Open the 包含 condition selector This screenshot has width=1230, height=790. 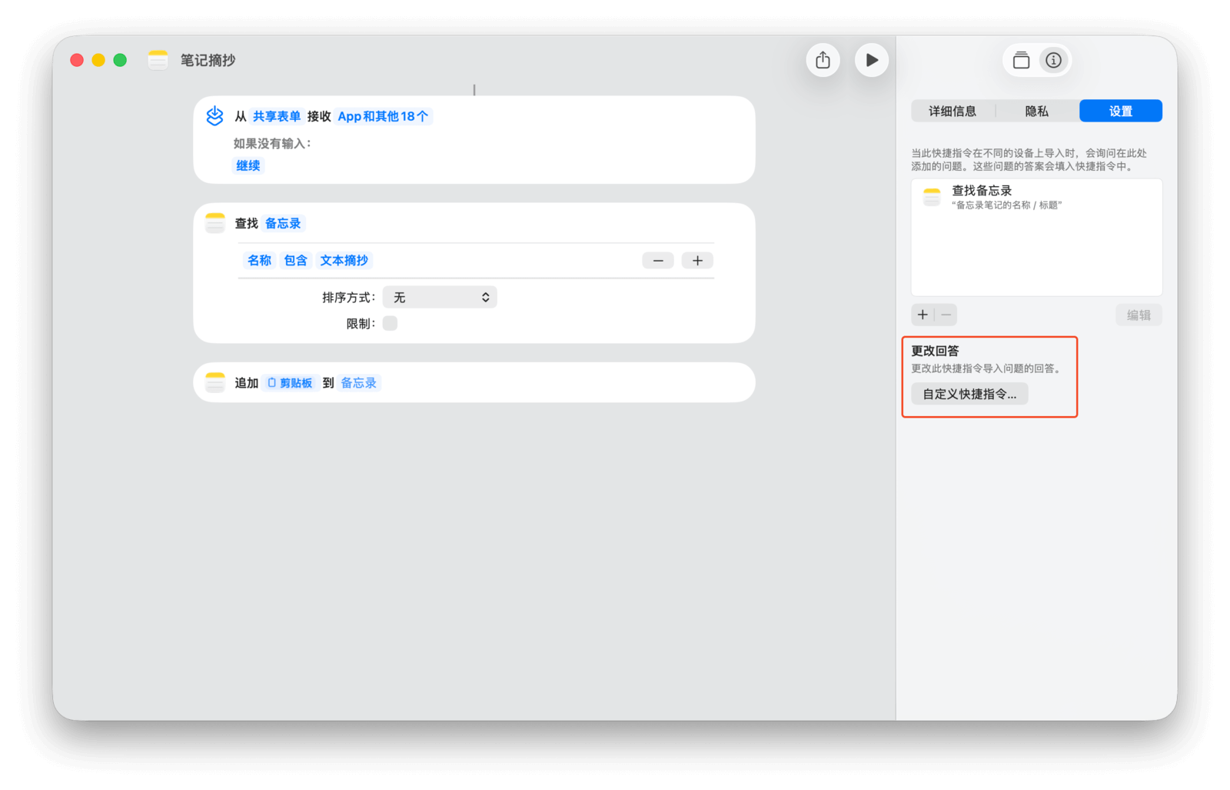point(295,261)
